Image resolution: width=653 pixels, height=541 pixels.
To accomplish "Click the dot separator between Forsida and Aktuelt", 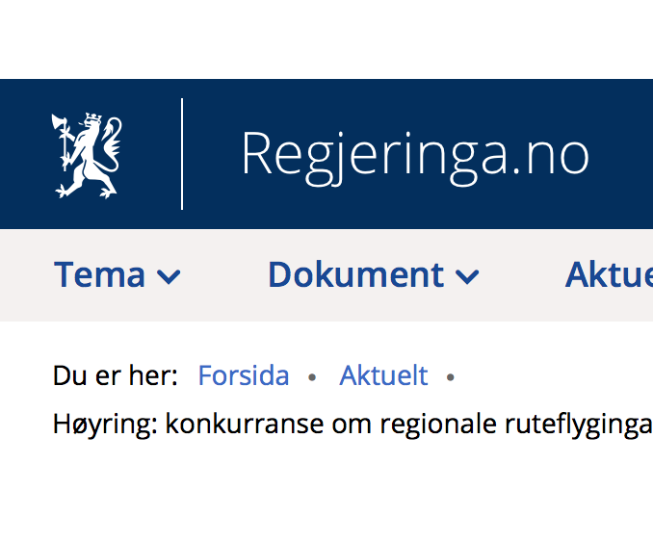I will pos(312,377).
